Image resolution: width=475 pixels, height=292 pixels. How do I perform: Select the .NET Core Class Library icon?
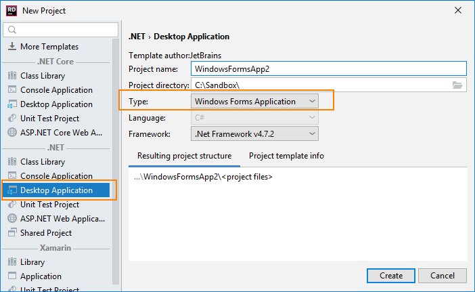pos(12,76)
